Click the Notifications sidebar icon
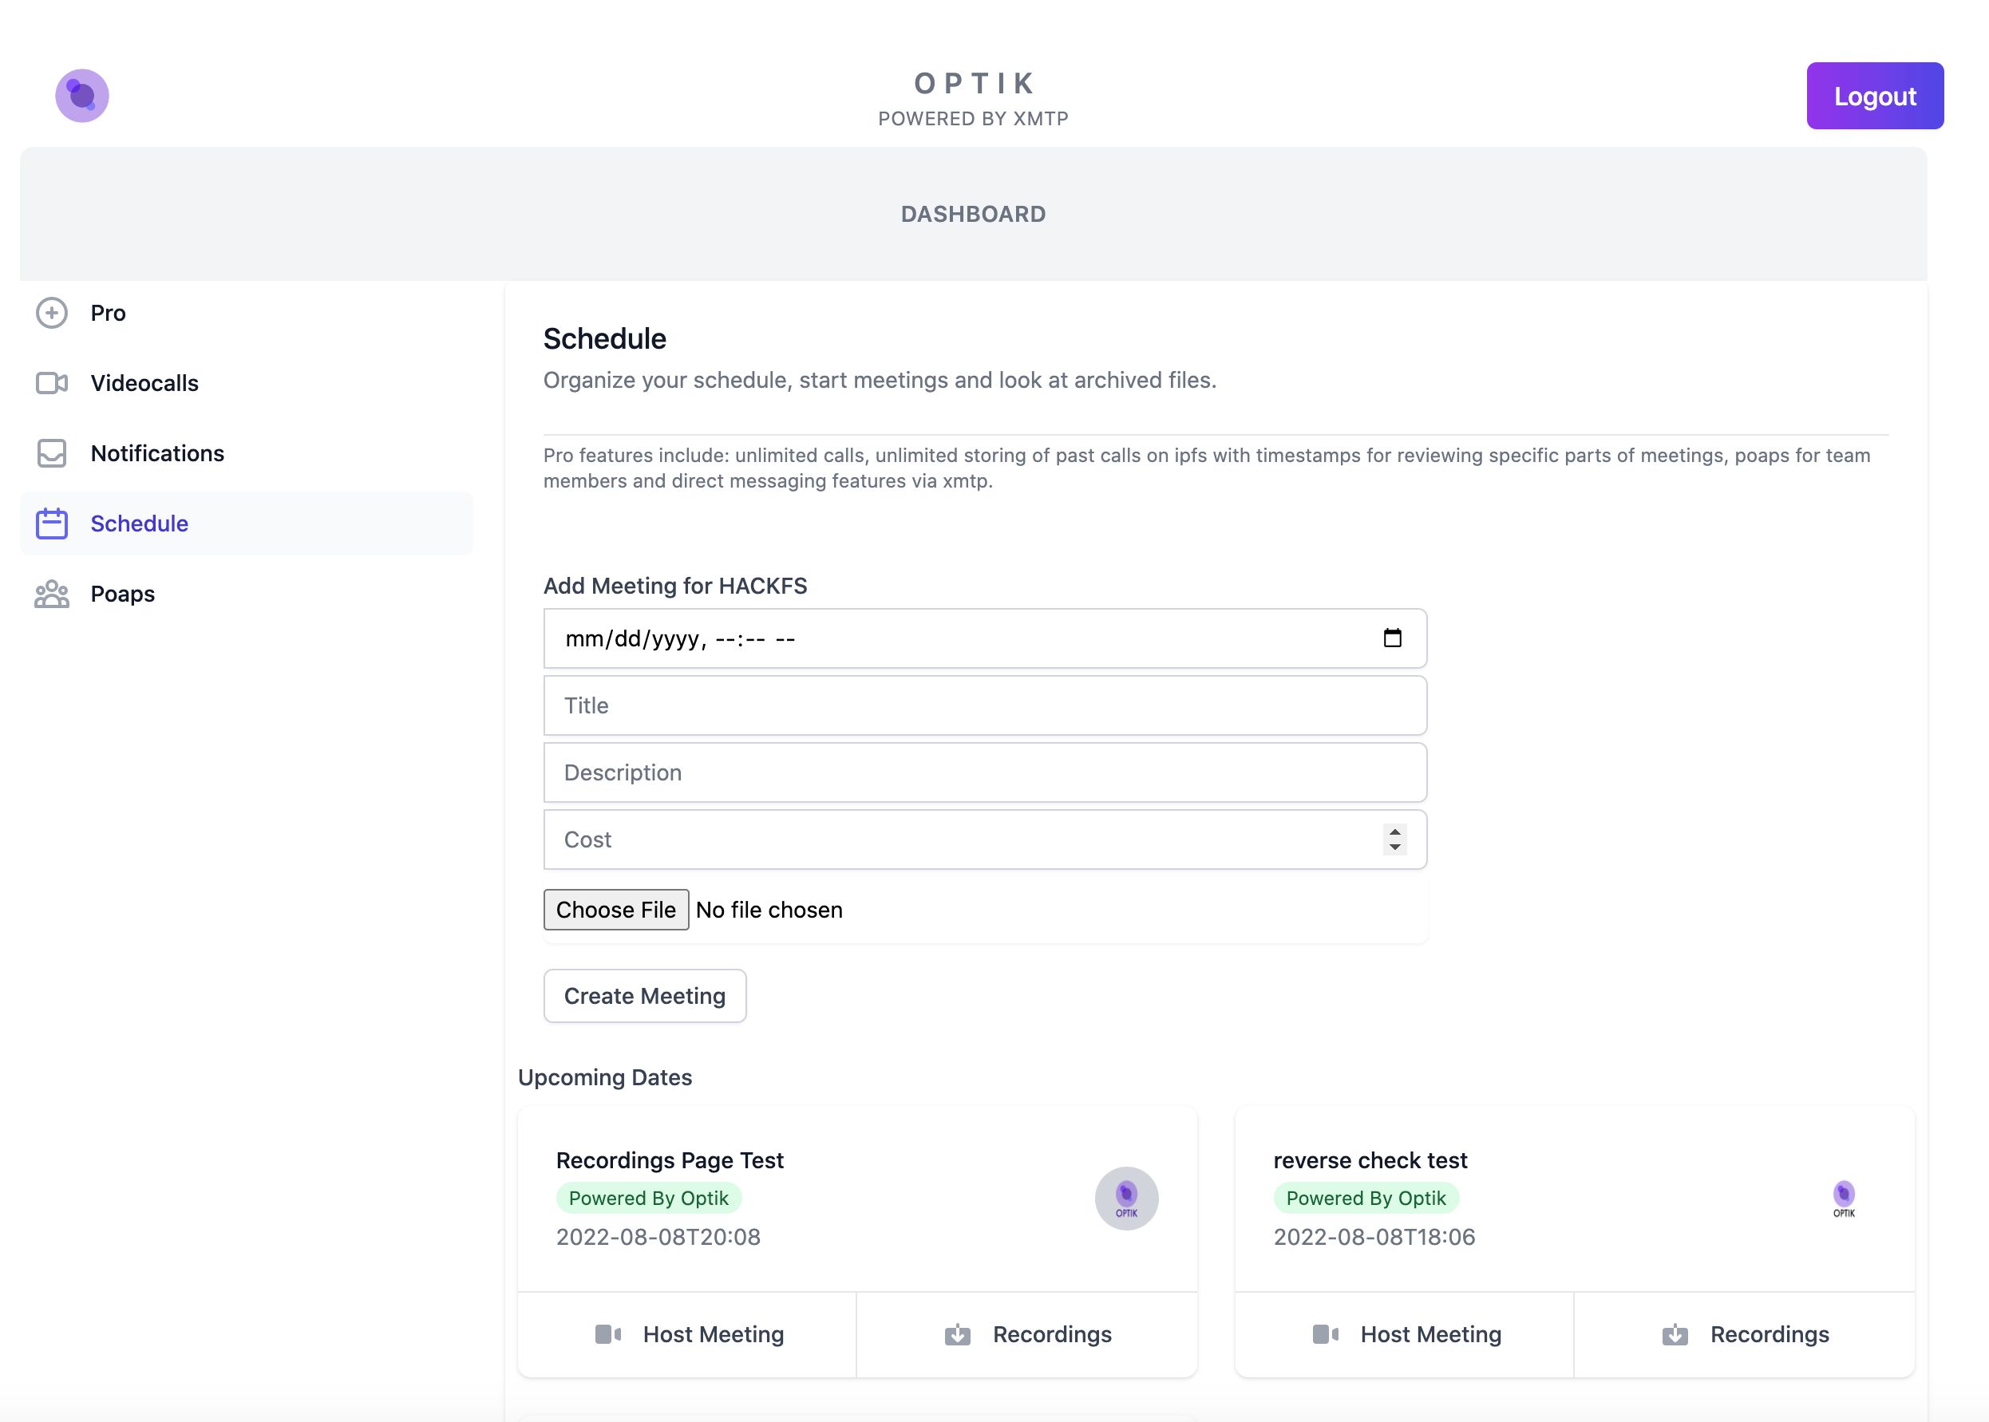Viewport: 1989px width, 1422px height. click(x=51, y=452)
